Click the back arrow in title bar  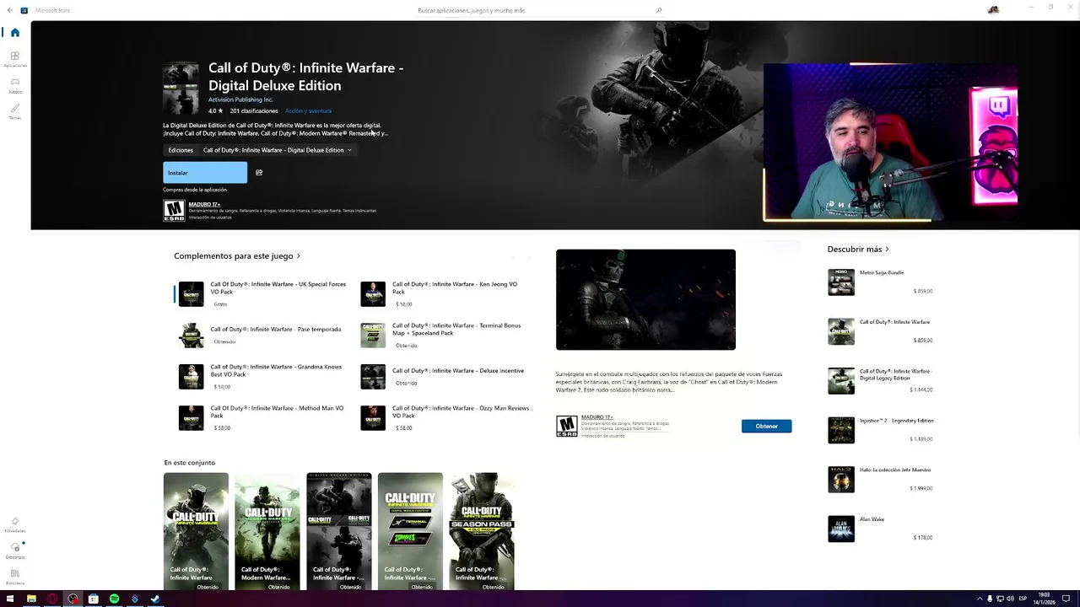click(x=9, y=10)
